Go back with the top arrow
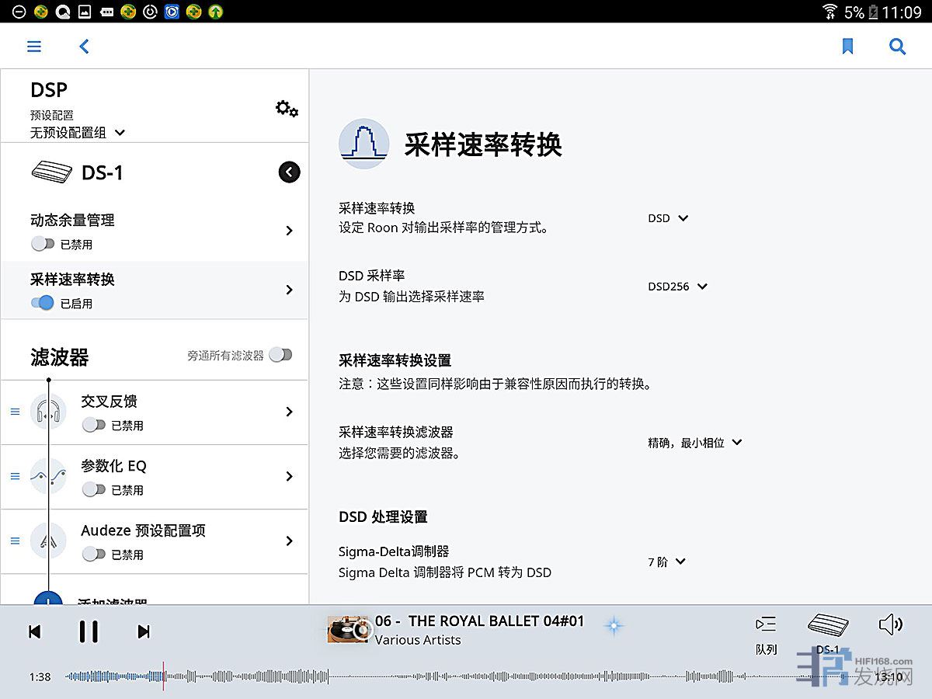932x699 pixels. (85, 47)
